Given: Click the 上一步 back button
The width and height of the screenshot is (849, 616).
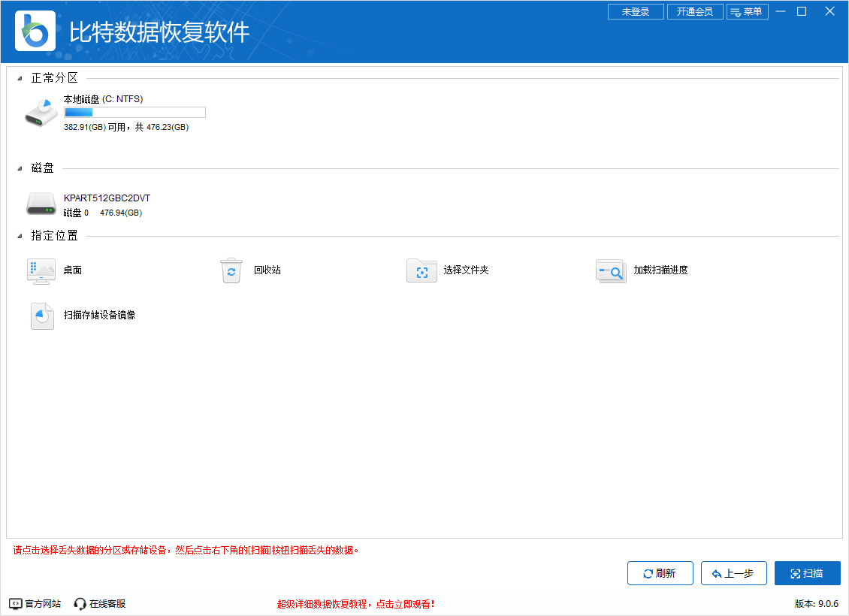Looking at the screenshot, I should [x=733, y=573].
